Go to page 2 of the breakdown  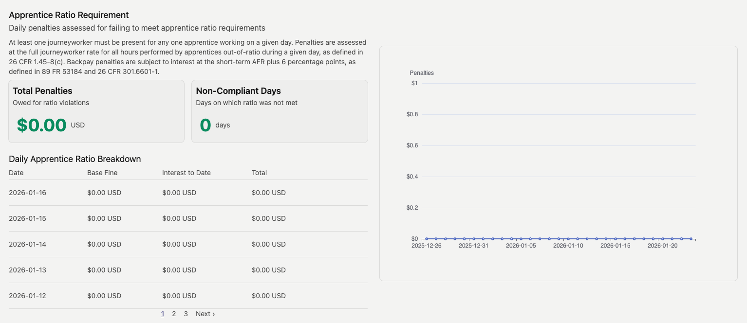174,314
